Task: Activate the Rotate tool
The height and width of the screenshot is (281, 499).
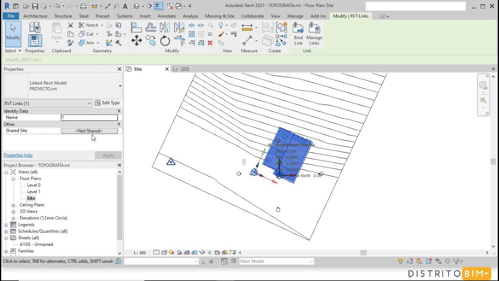Action: pos(165,41)
